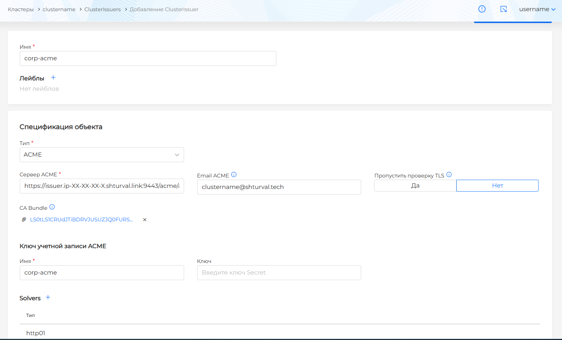Click the Сервер ACME URL field
Image resolution: width=562 pixels, height=340 pixels.
coord(102,186)
